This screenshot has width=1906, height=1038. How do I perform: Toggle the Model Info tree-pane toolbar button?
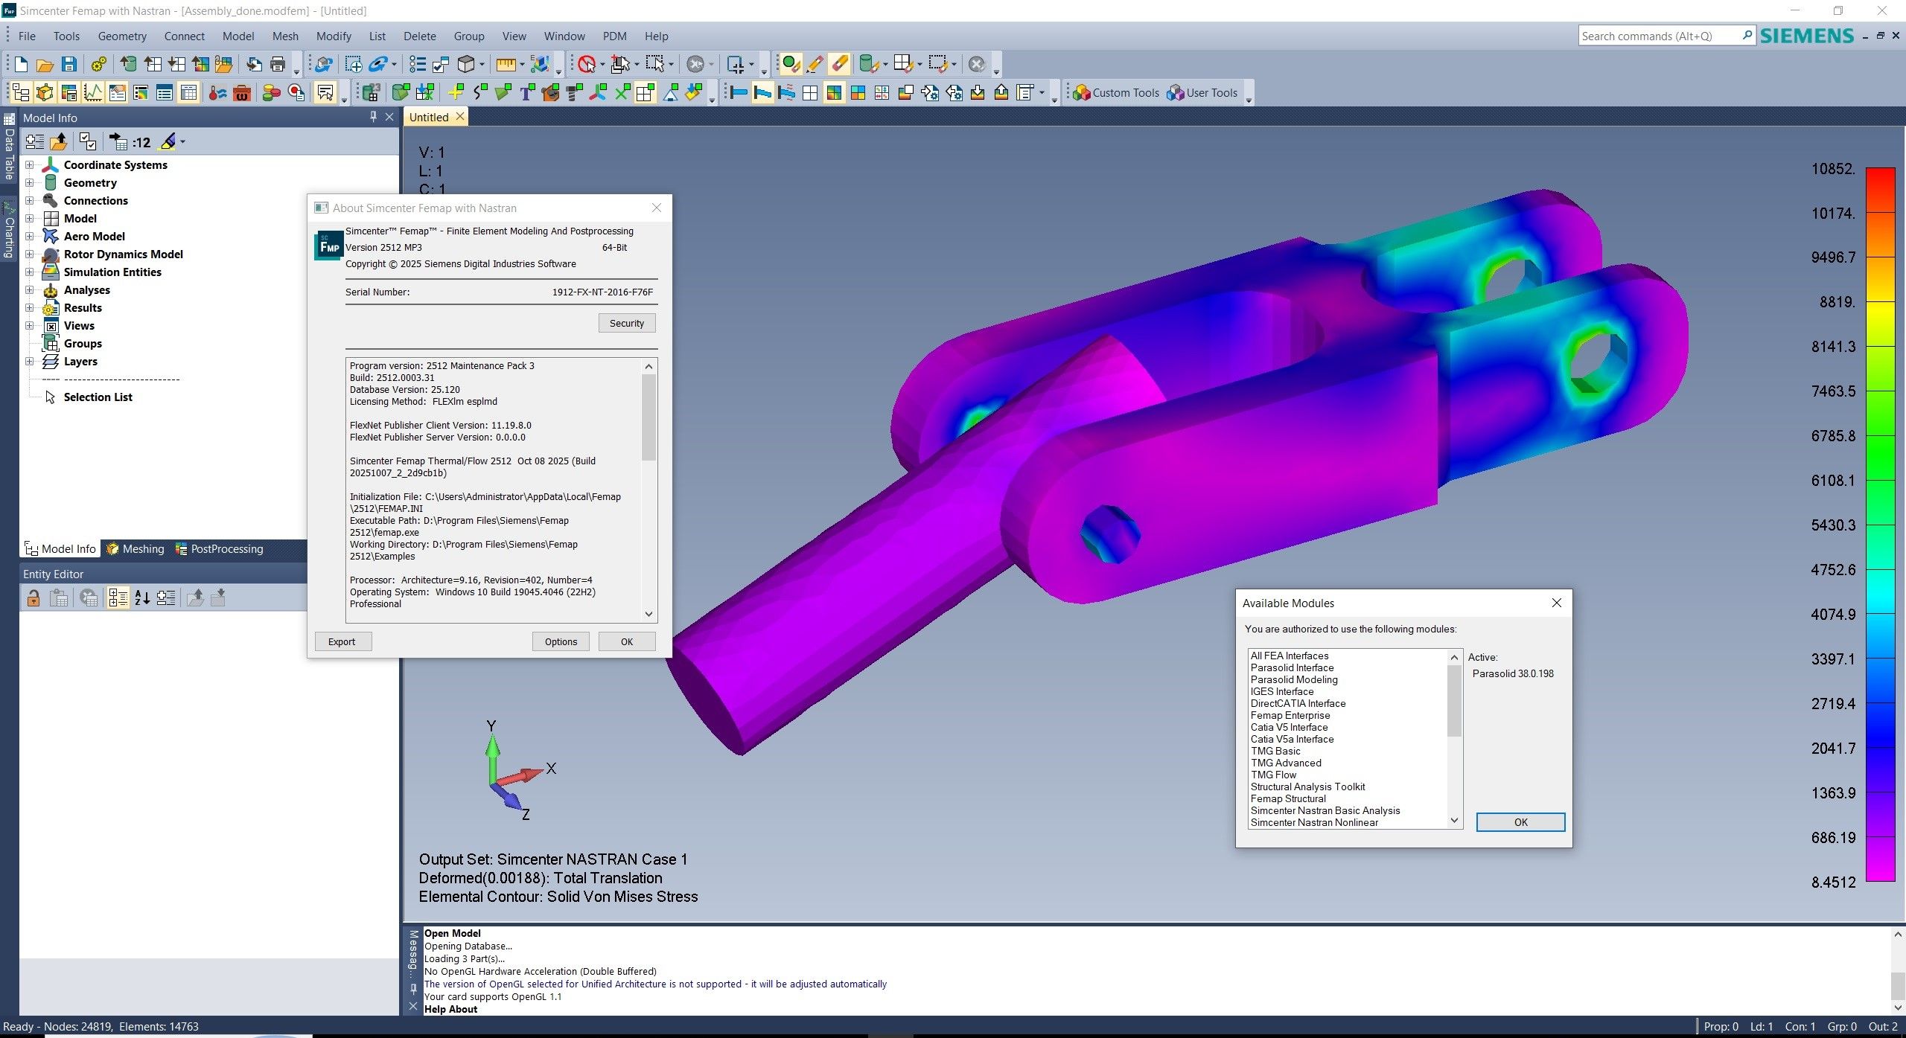tap(21, 93)
